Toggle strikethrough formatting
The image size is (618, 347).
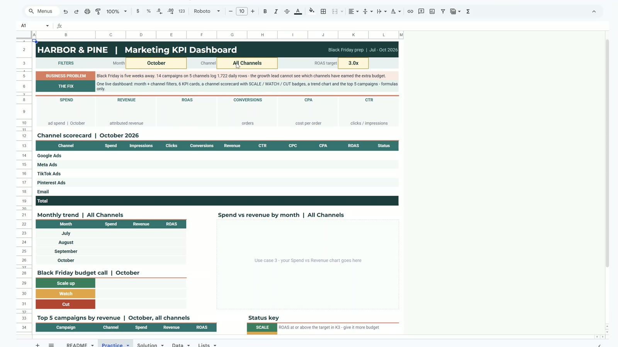pyautogui.click(x=287, y=12)
